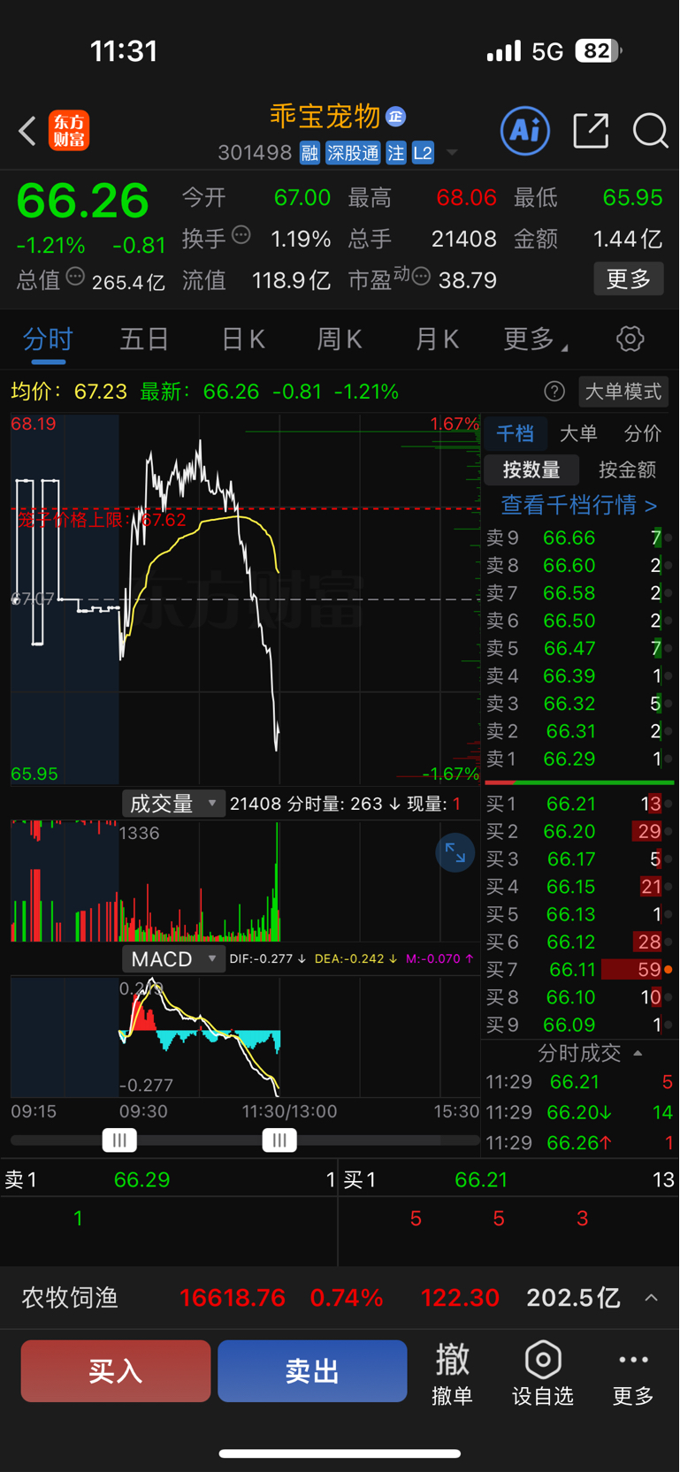The height and width of the screenshot is (1472, 680).
Task: Share via the export arrow icon
Action: (x=591, y=131)
